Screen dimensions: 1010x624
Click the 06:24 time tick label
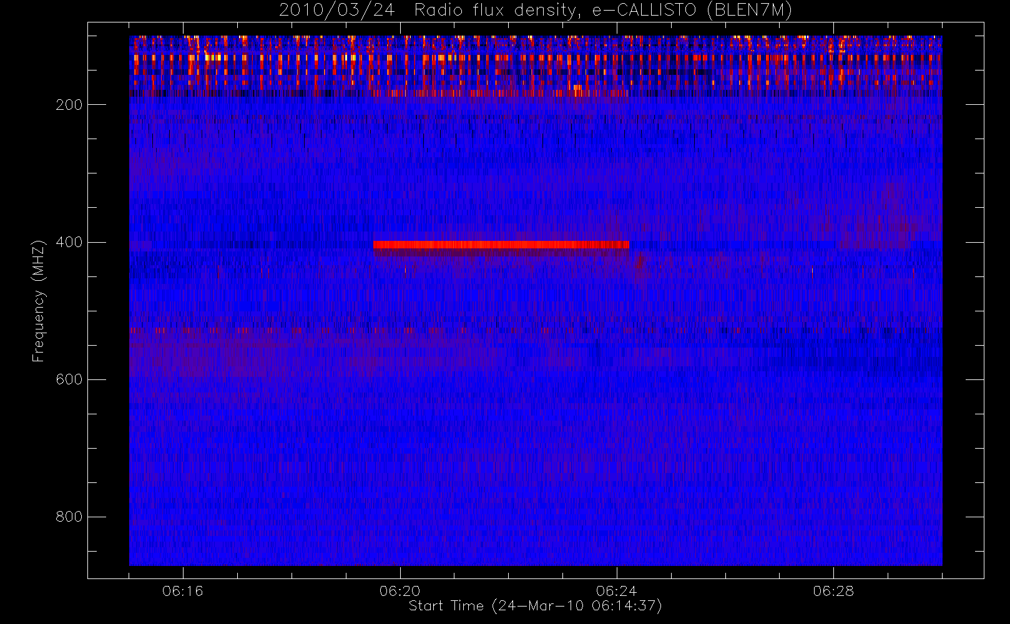coord(616,591)
